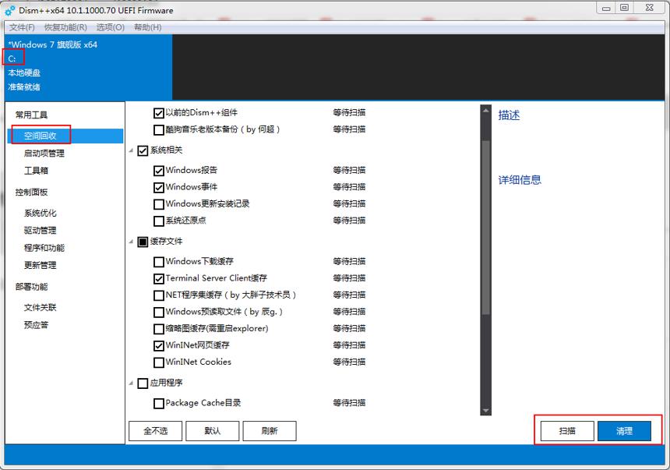670x470 pixels.
Task: Enable the Windows更新安装记录 checkbox
Action: (x=158, y=204)
